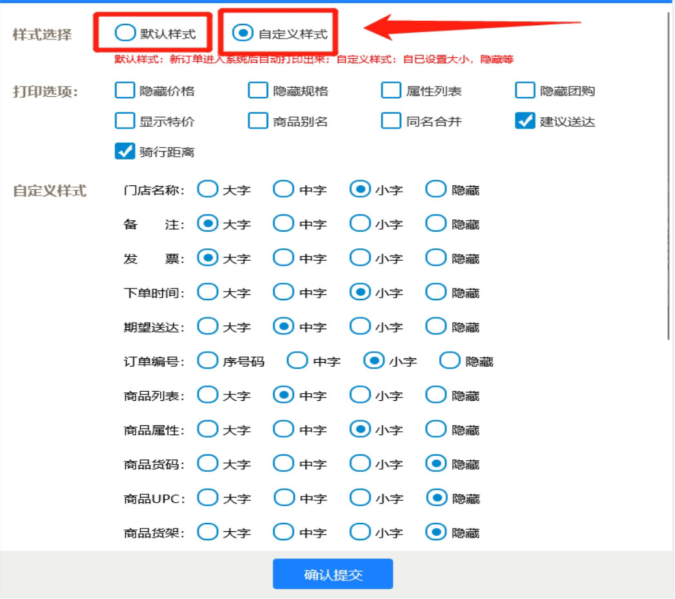Select 序号码 for 订单编号
This screenshot has width=675, height=599.
pyautogui.click(x=207, y=361)
